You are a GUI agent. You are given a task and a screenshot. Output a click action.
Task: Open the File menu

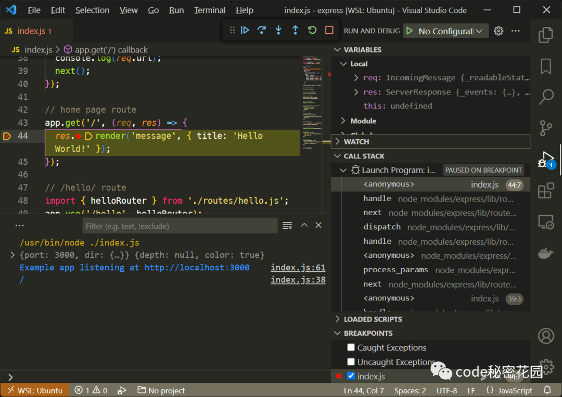click(34, 10)
